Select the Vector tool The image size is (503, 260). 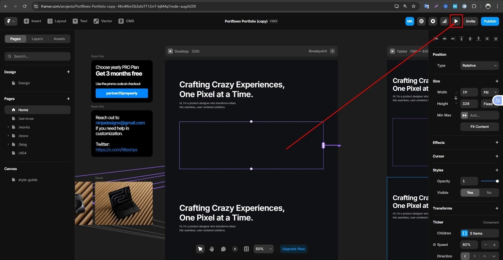(103, 21)
